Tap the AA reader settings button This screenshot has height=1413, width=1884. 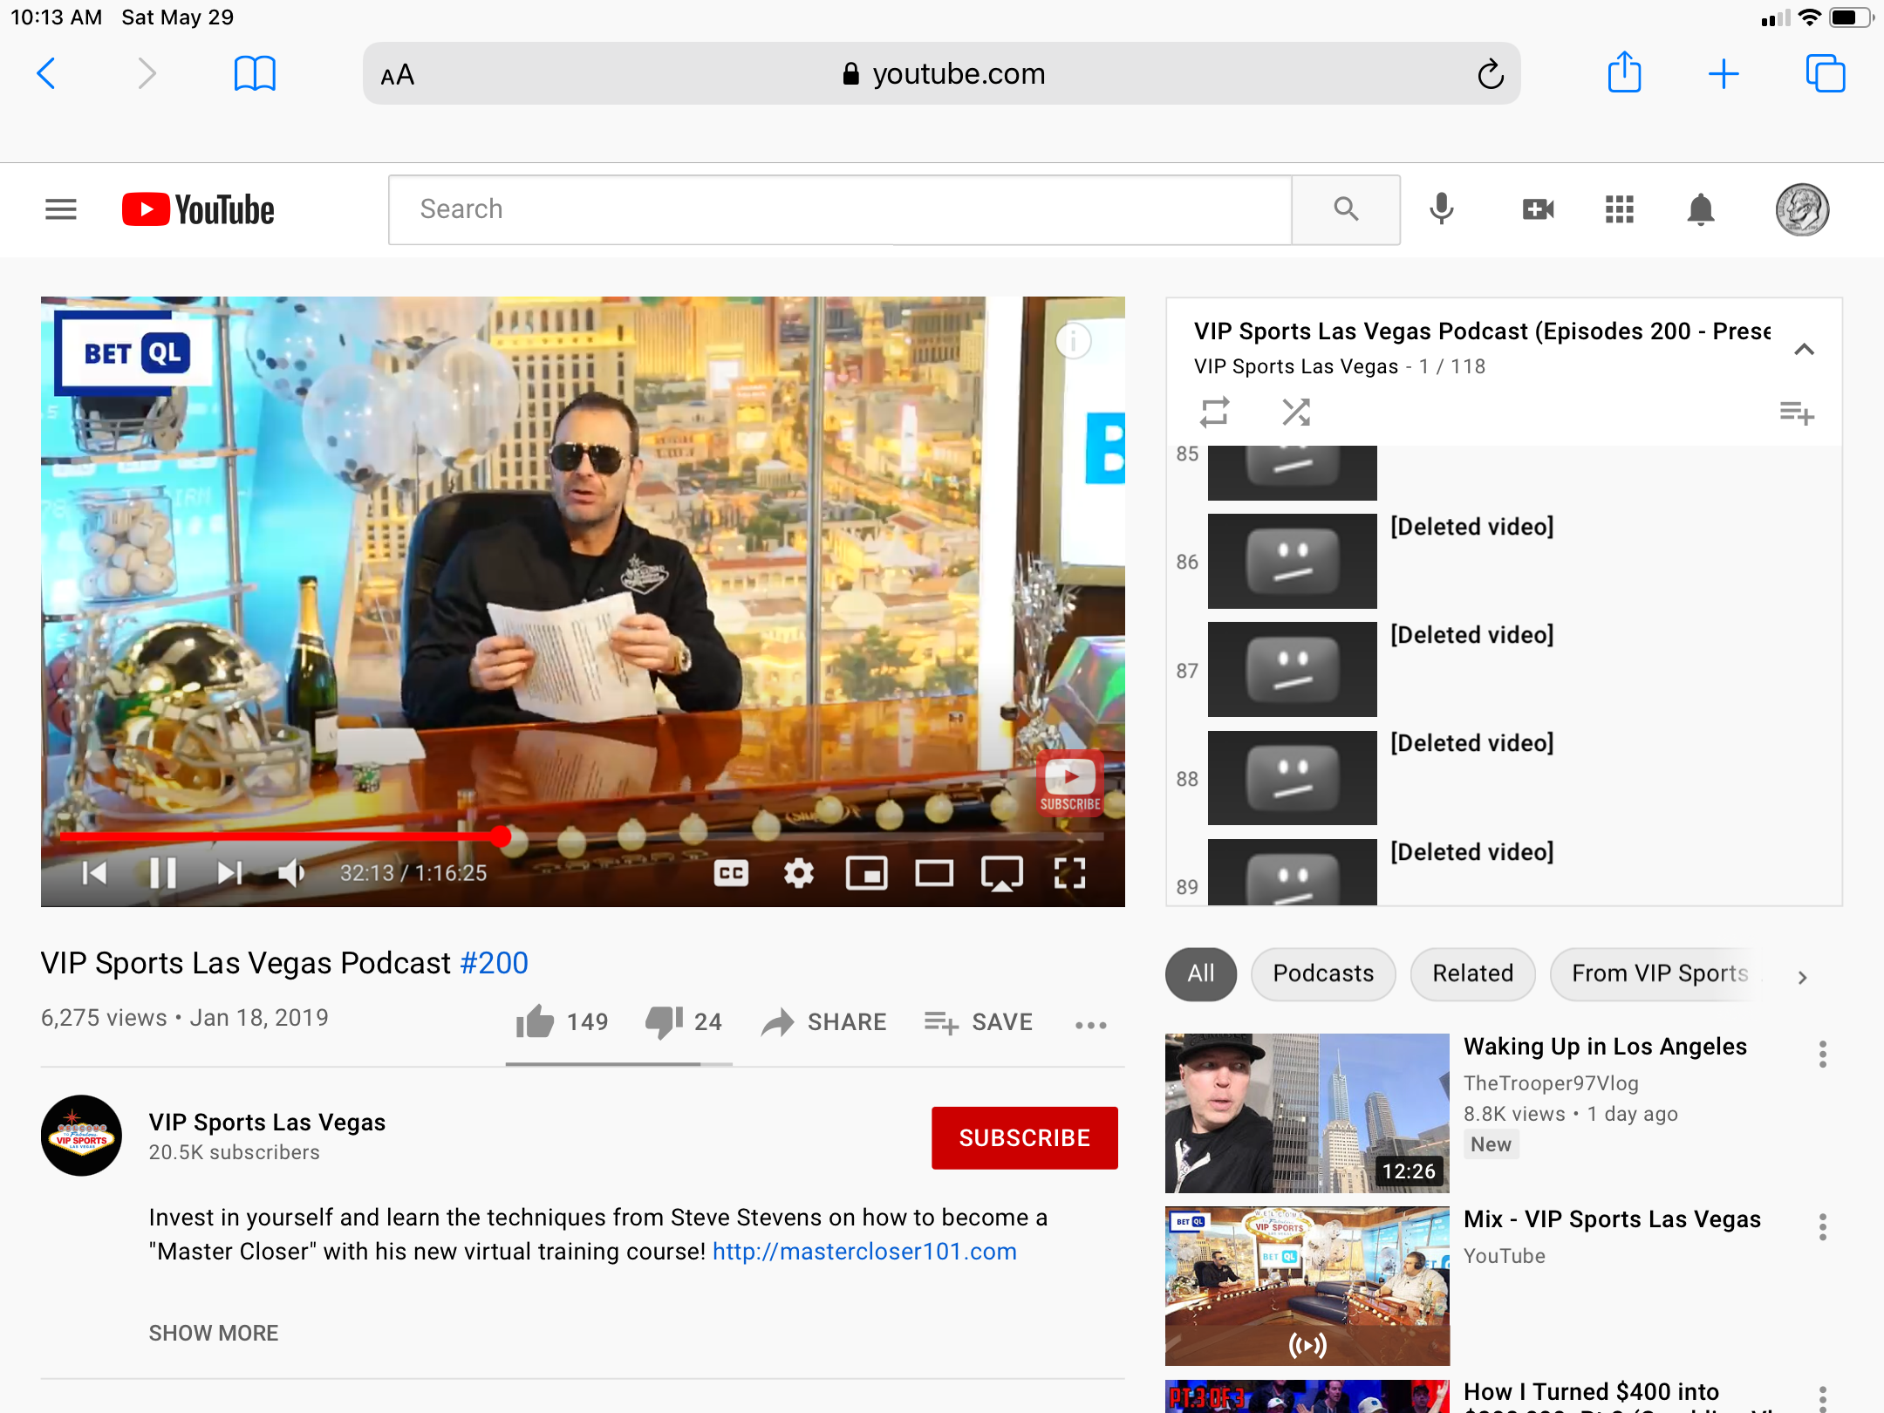click(398, 75)
